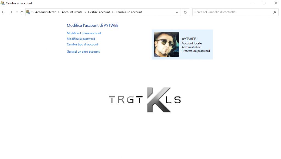Click the magnifier icon in the search box

tap(275, 12)
